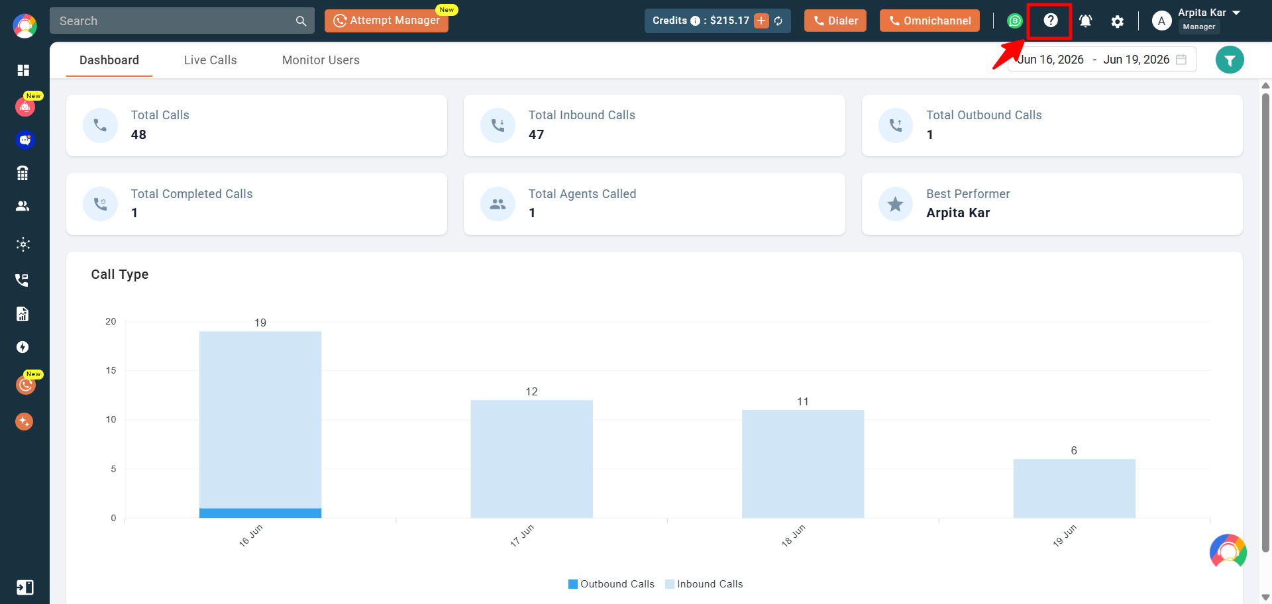Image resolution: width=1272 pixels, height=604 pixels.
Task: Click the user avatar A
Action: [x=1161, y=21]
